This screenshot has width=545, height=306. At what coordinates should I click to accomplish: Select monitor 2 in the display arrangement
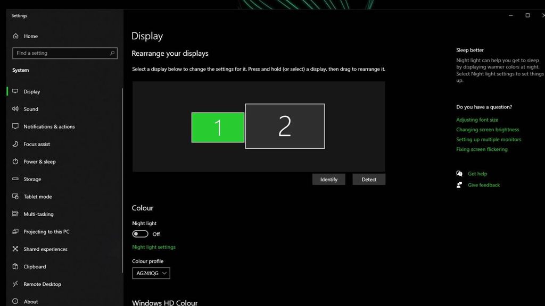284,125
